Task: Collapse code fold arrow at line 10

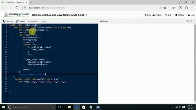Action: pyautogui.click(x=8, y=47)
